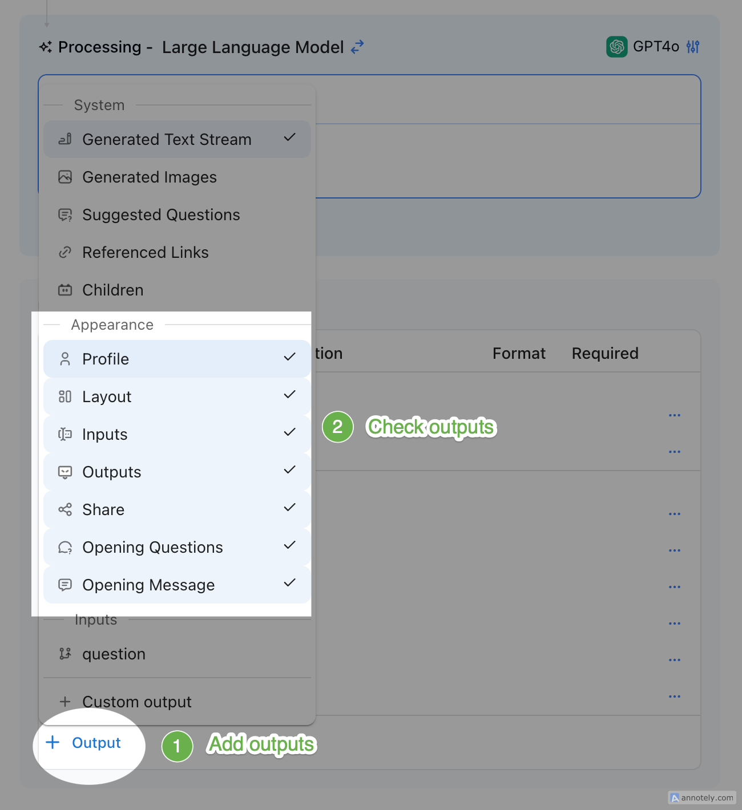Click the swap model type arrows icon
The image size is (742, 810).
(357, 47)
